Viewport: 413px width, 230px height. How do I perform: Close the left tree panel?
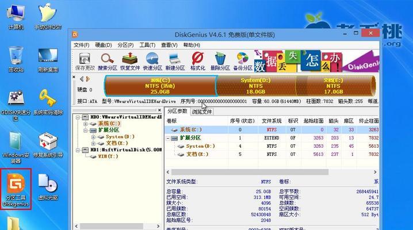pos(159,110)
